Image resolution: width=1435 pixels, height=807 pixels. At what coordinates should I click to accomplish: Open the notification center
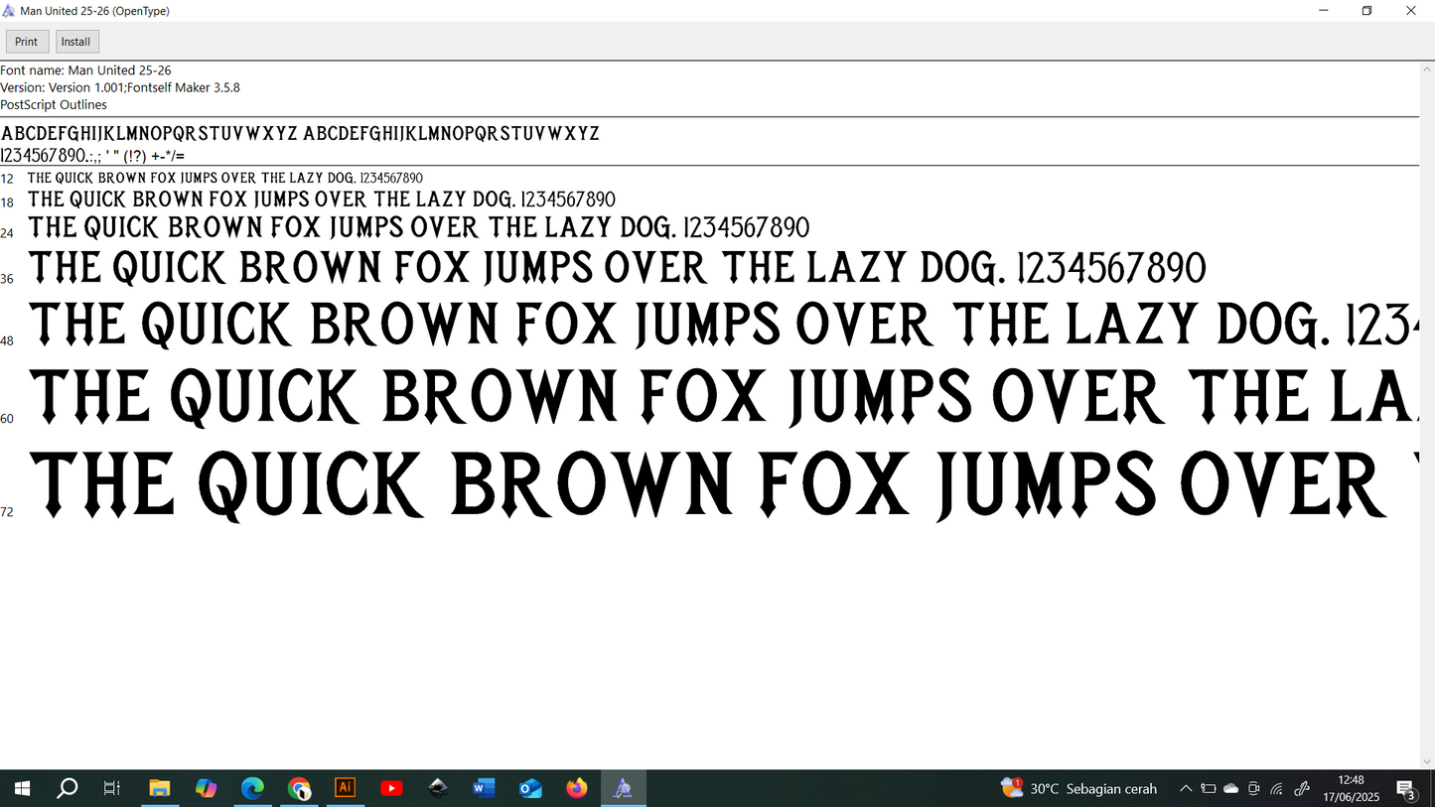tap(1406, 789)
